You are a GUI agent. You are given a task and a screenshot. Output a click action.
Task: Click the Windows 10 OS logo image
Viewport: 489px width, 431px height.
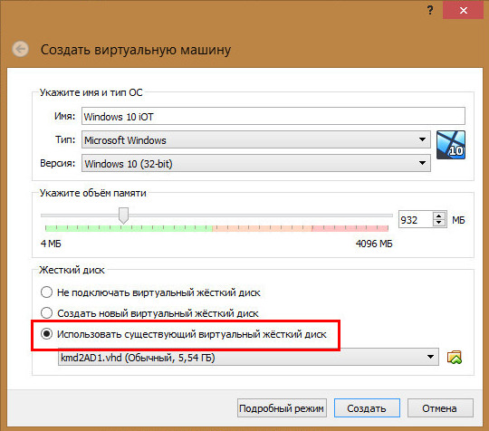tap(451, 145)
